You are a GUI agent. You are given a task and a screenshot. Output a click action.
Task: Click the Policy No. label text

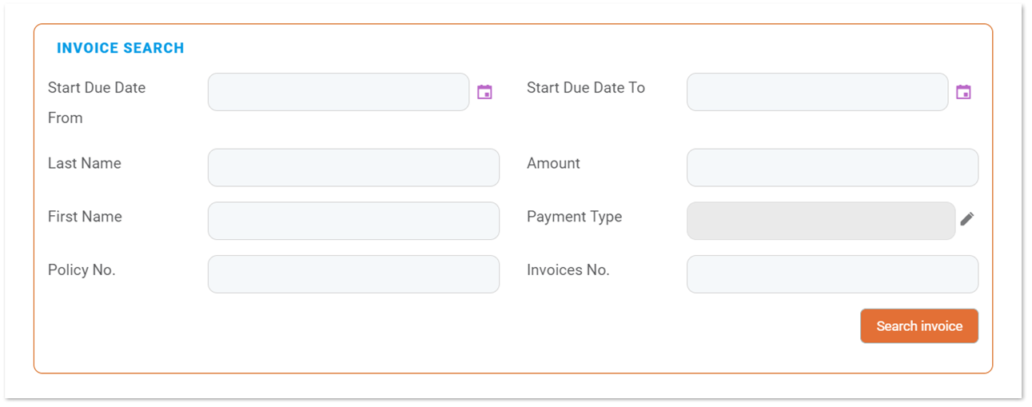[x=82, y=270]
